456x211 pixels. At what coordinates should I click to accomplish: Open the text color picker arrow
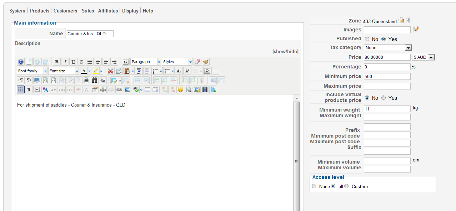89,71
